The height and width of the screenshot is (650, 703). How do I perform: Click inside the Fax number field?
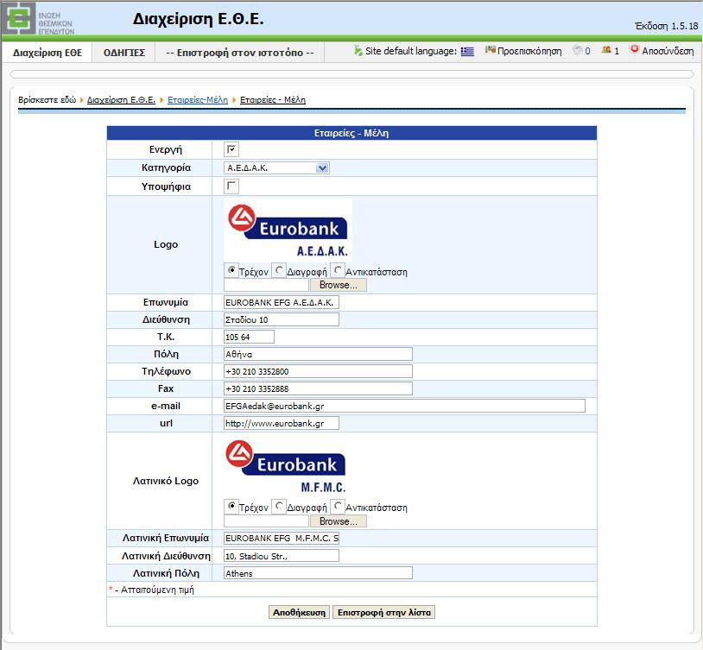318,388
